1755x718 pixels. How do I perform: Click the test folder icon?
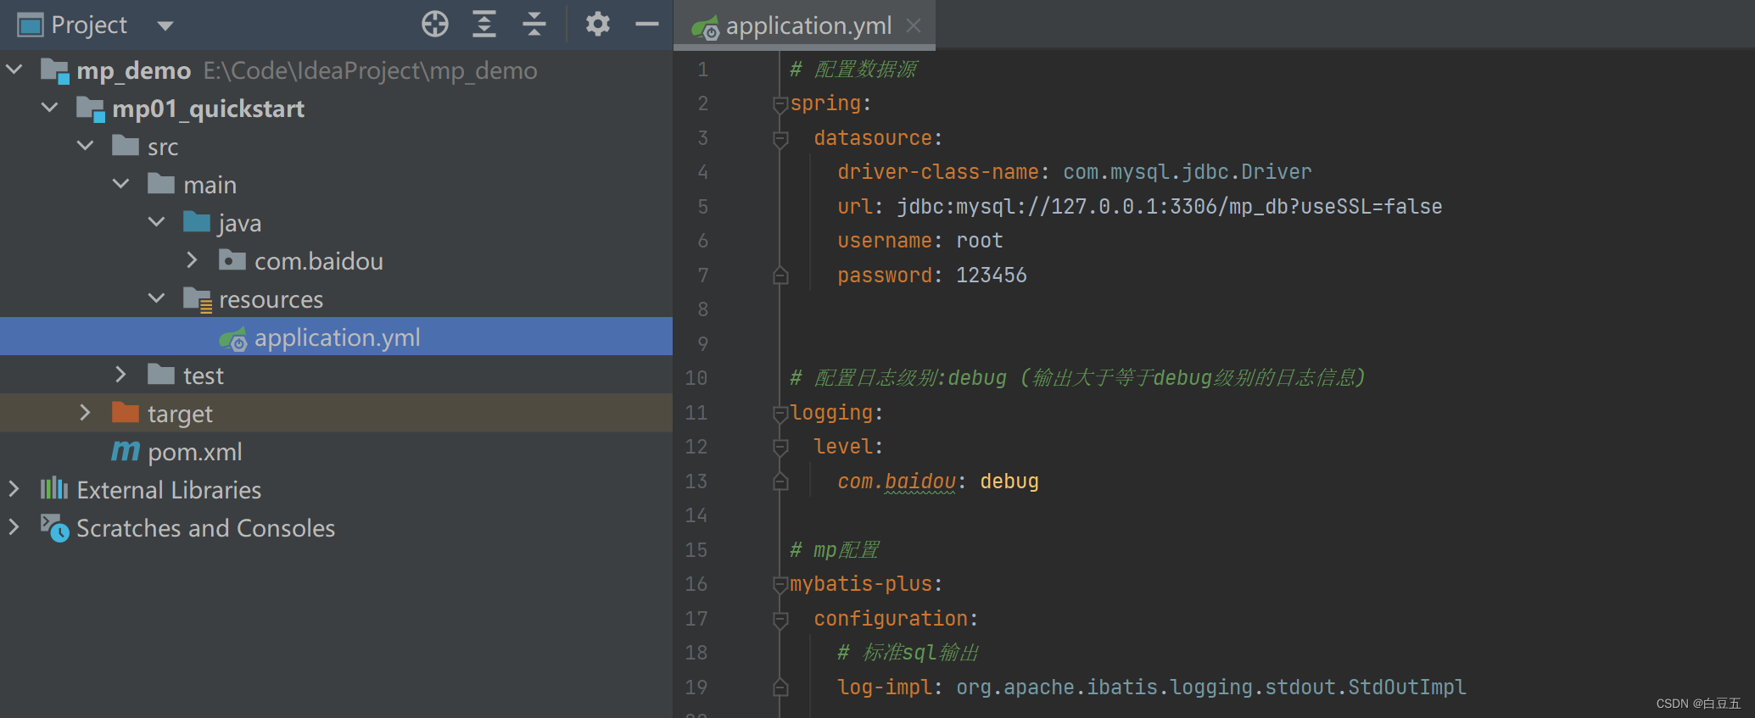161,375
